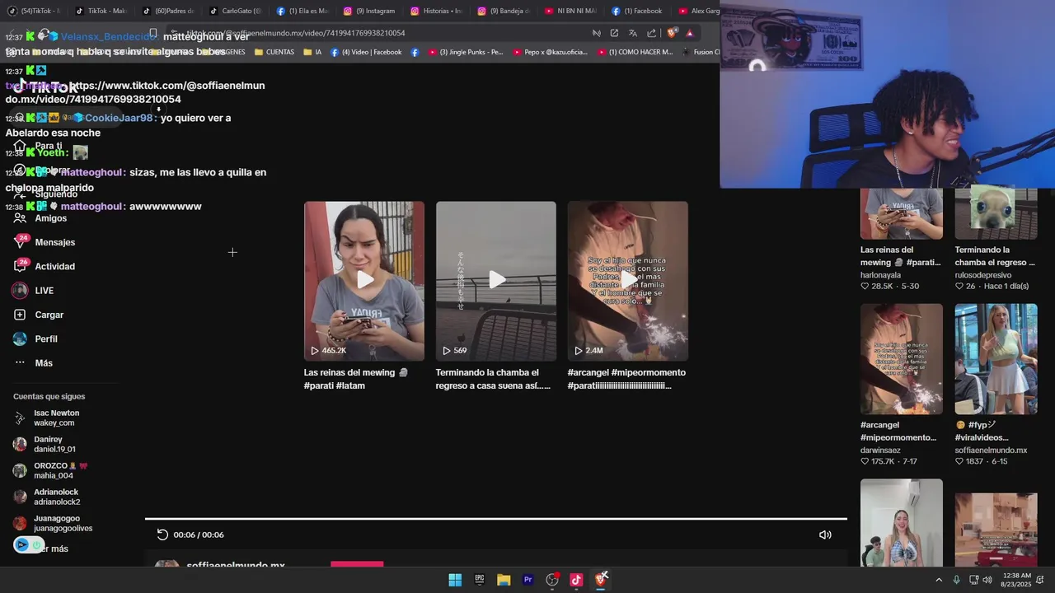This screenshot has width=1055, height=593.
Task: Switch to the Padres browser tab
Action: click(x=169, y=11)
